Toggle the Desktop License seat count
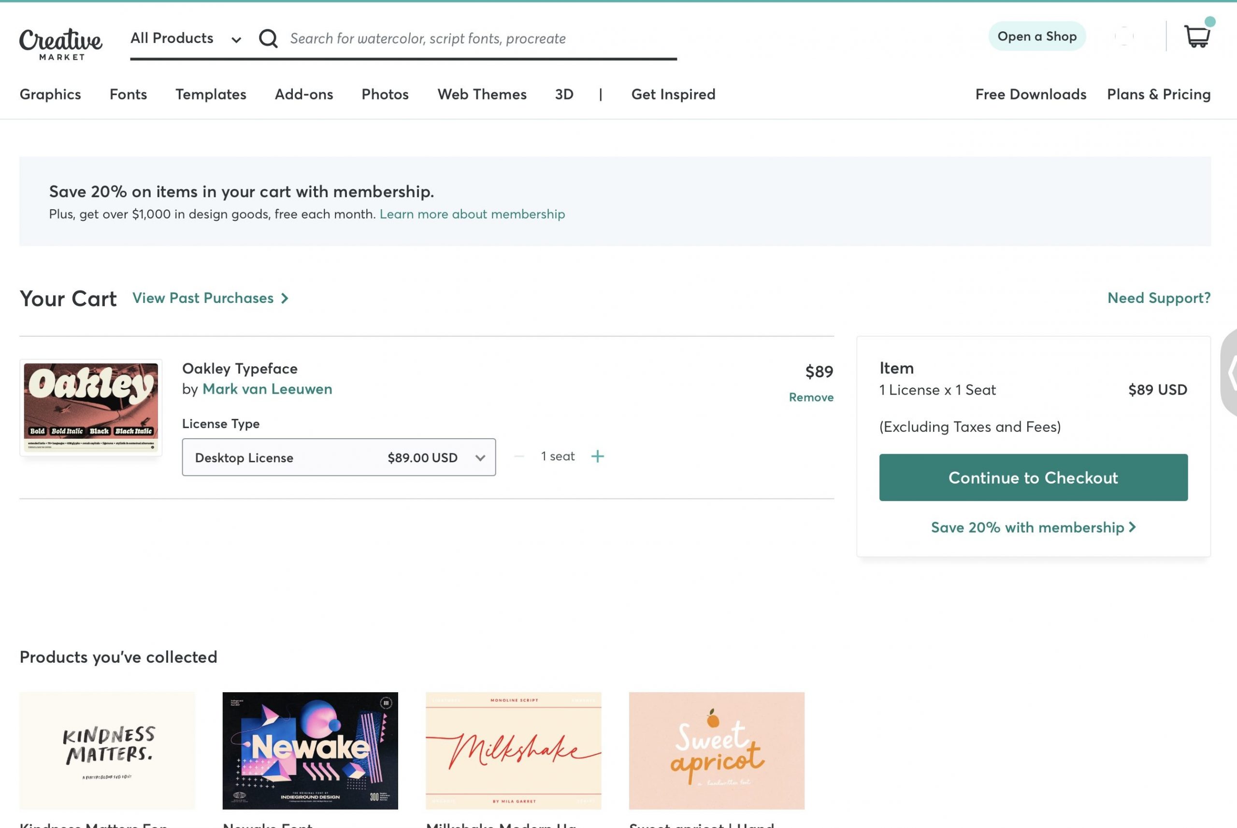This screenshot has height=828, width=1237. click(597, 457)
